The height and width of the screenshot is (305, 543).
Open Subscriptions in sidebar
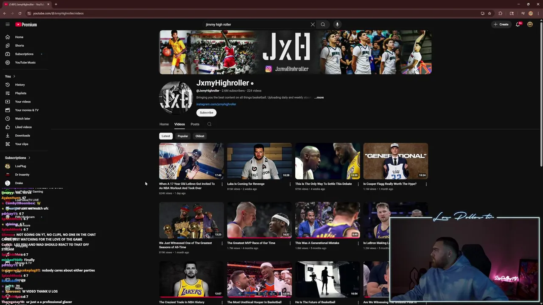click(x=24, y=54)
